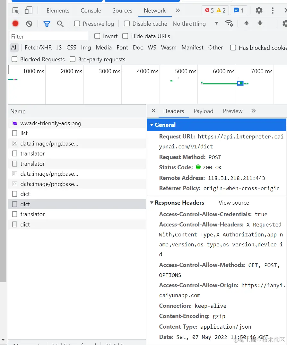Check the Invert filter option
The image size is (287, 345).
(97, 36)
